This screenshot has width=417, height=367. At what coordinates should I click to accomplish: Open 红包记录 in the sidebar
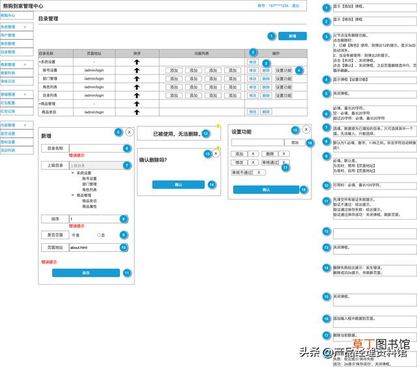[16, 111]
